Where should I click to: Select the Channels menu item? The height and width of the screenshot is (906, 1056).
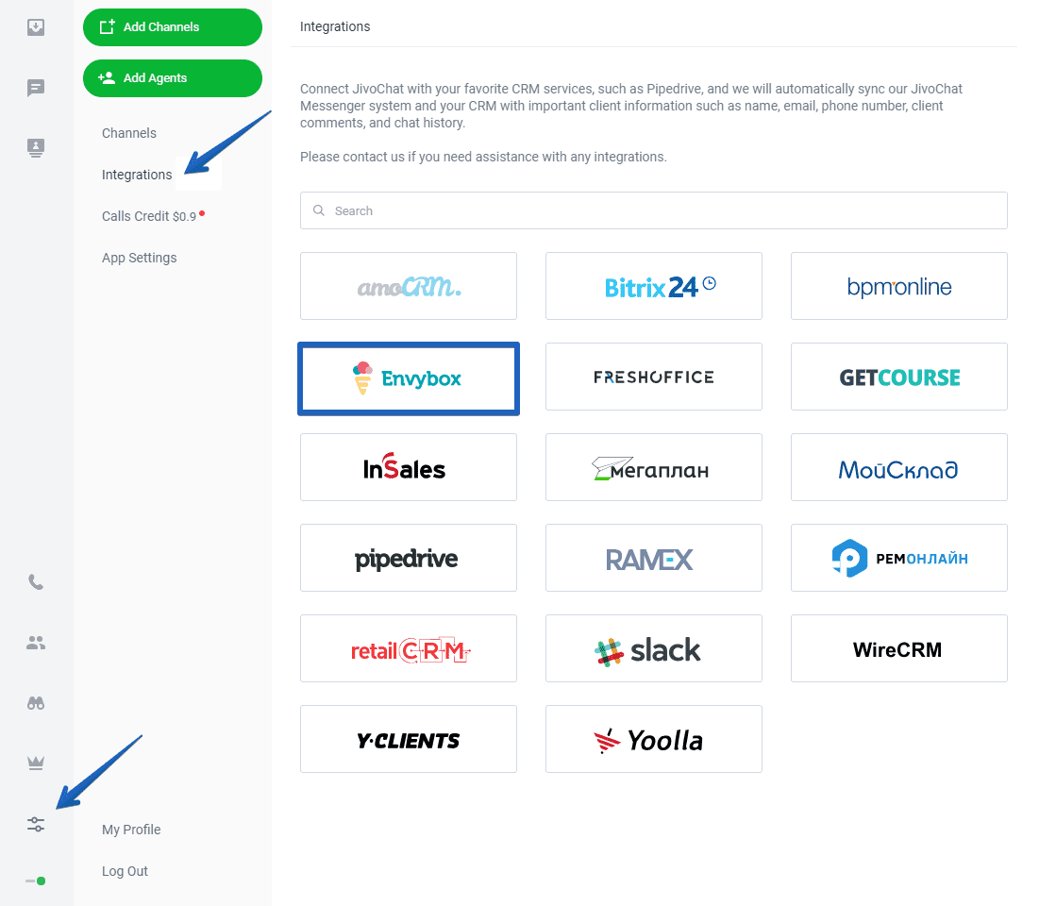tap(129, 133)
